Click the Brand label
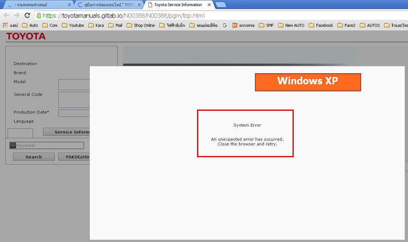The width and height of the screenshot is (408, 242). coord(20,73)
